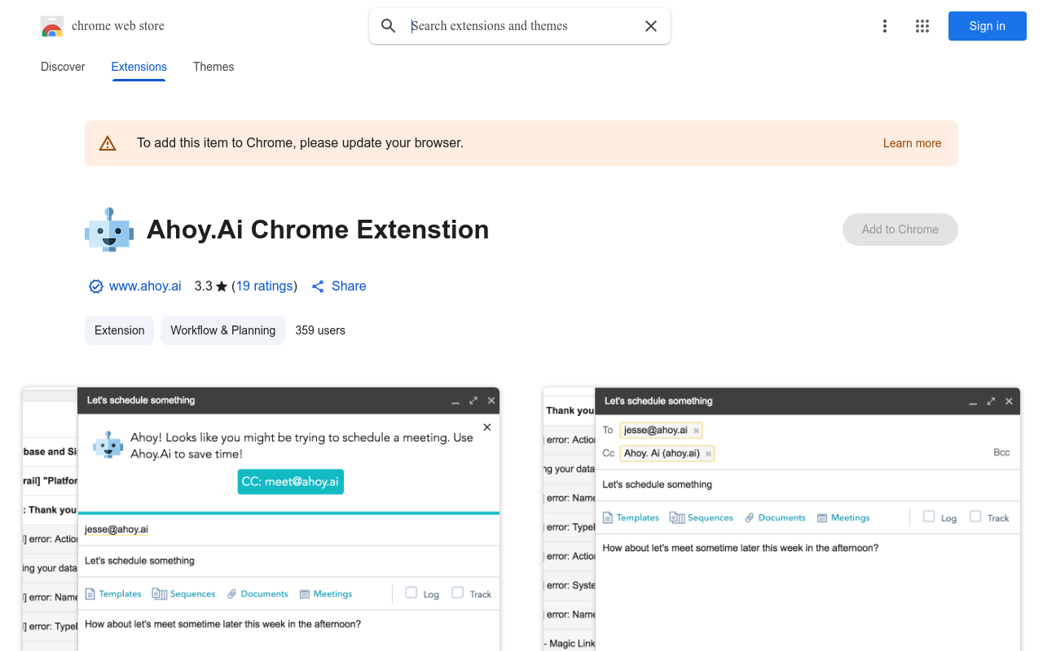Click the 'chrome web store' header text

tap(118, 26)
